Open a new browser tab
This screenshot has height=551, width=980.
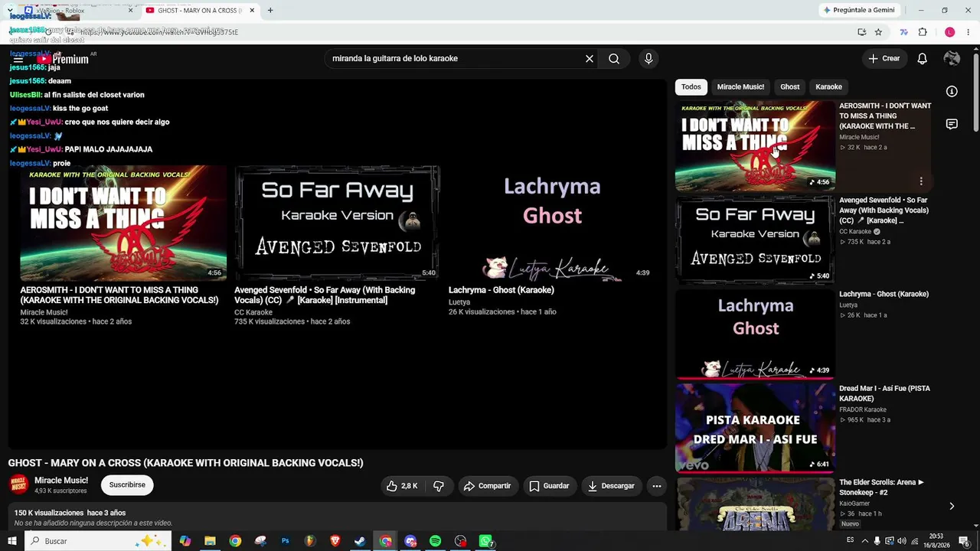[x=270, y=11]
